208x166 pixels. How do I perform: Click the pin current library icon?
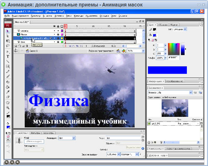(x=195, y=92)
